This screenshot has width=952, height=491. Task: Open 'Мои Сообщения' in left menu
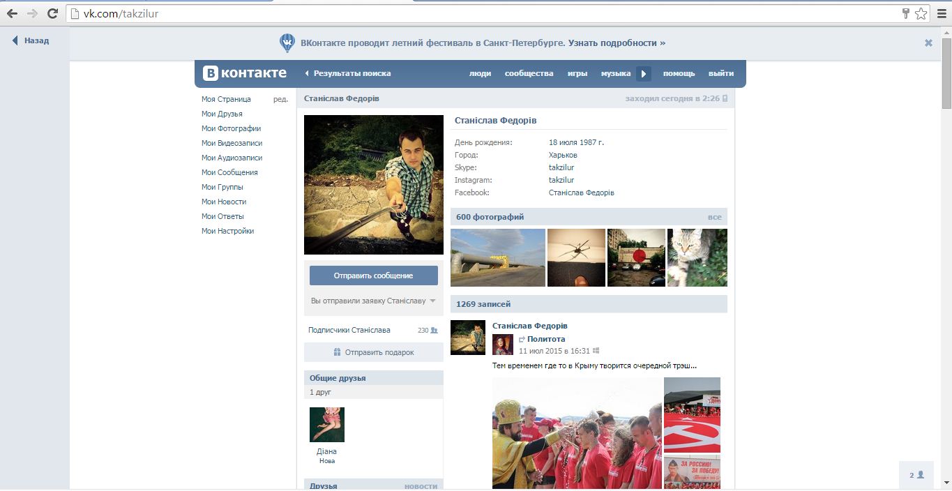pos(229,172)
